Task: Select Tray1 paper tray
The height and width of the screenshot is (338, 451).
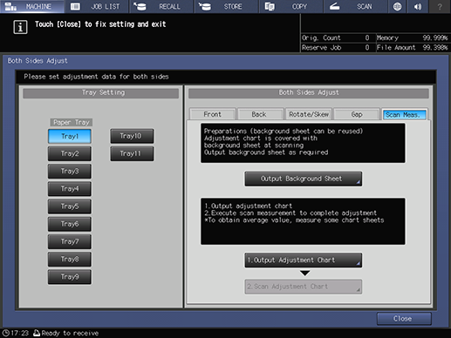Action: click(70, 136)
